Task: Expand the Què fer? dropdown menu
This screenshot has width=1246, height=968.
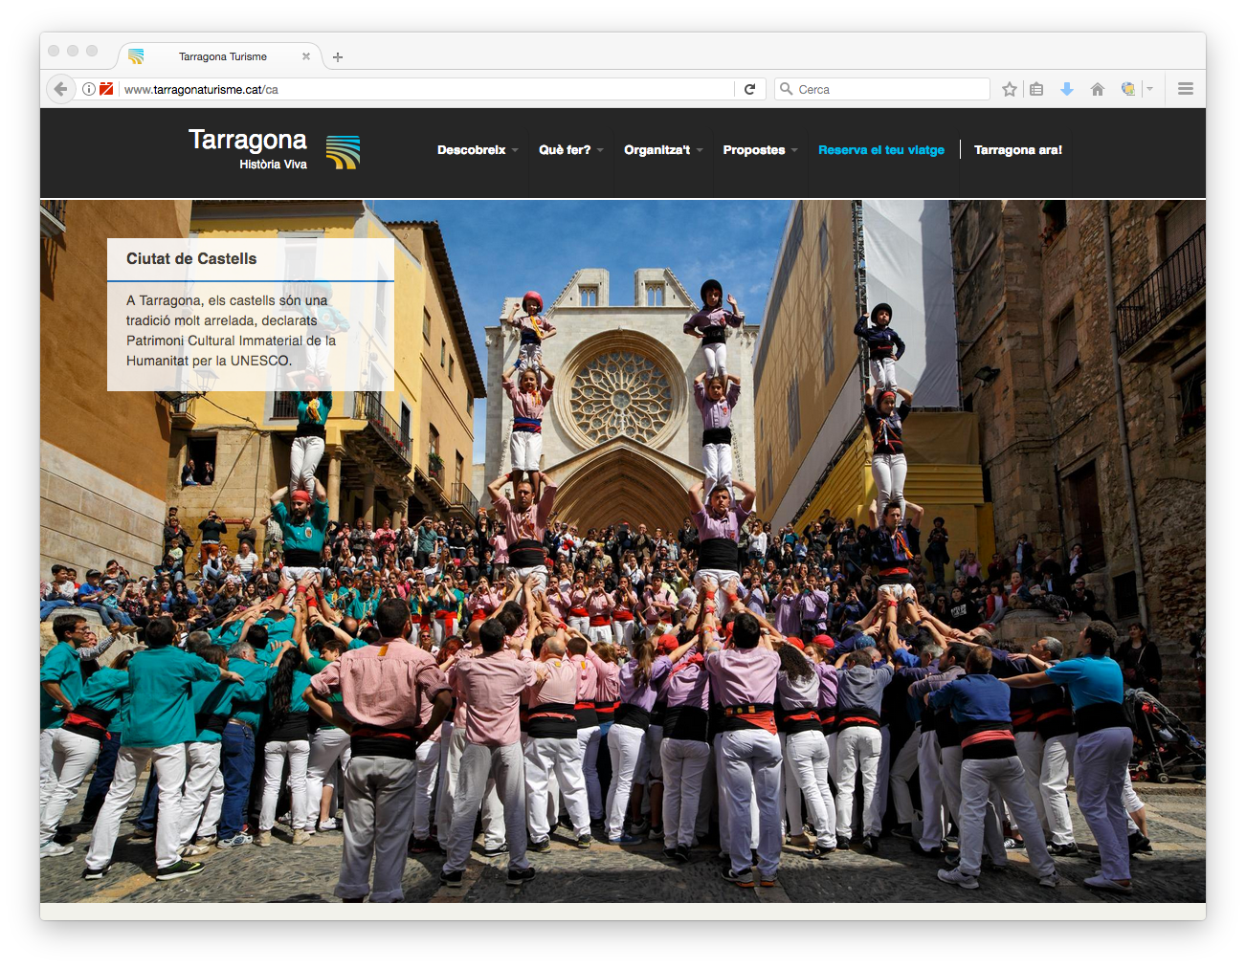Action: [570, 150]
